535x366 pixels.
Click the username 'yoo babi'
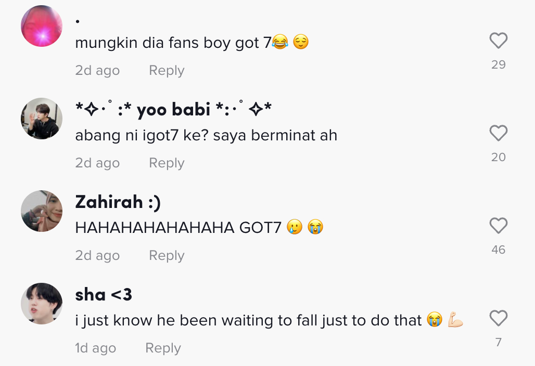pos(173,110)
